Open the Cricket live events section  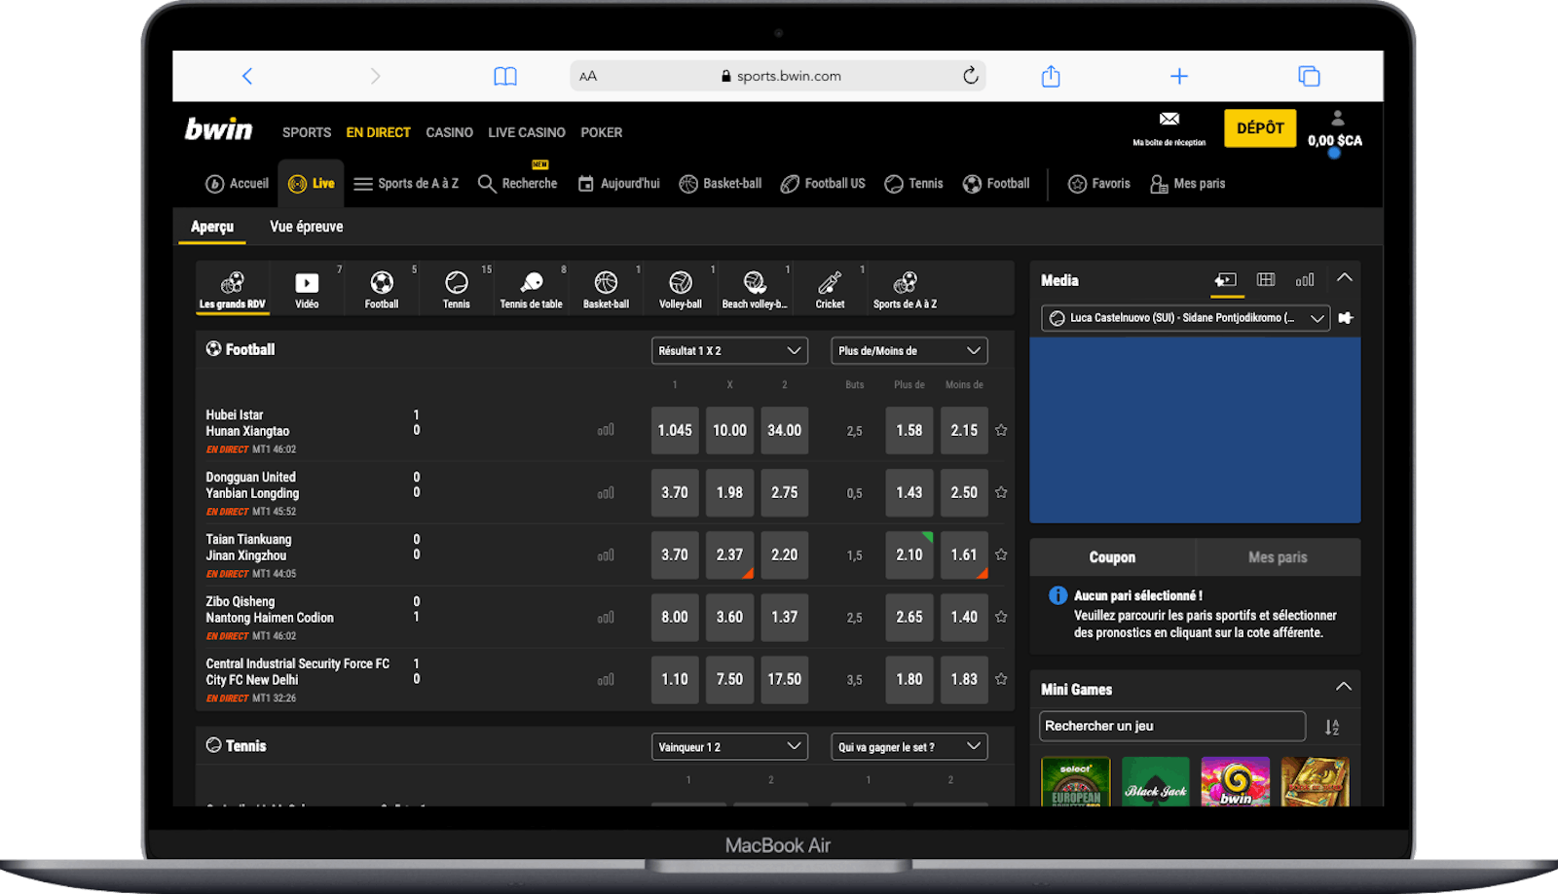click(830, 288)
